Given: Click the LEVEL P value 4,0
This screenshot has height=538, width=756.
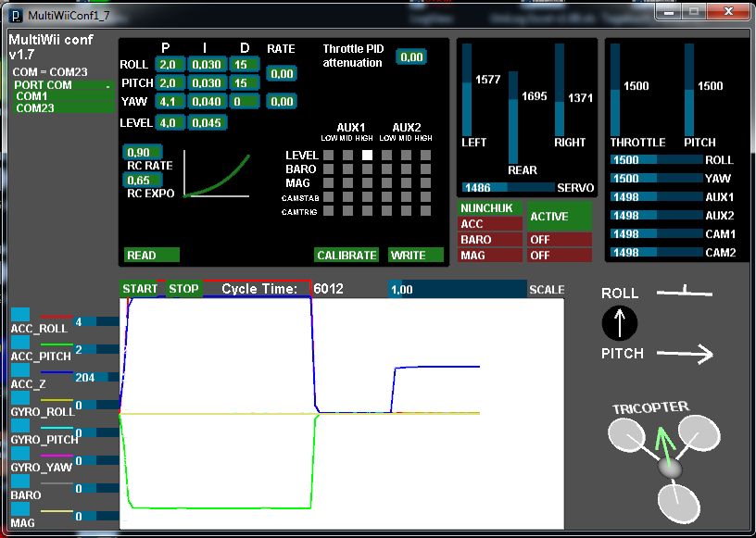Looking at the screenshot, I should 170,122.
